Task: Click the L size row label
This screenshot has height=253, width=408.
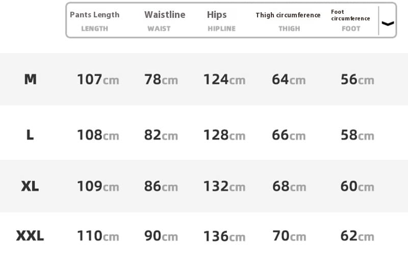Action: coord(30,135)
